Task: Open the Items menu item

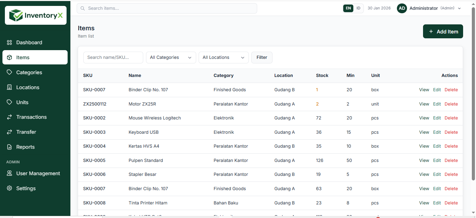Action: click(x=23, y=57)
